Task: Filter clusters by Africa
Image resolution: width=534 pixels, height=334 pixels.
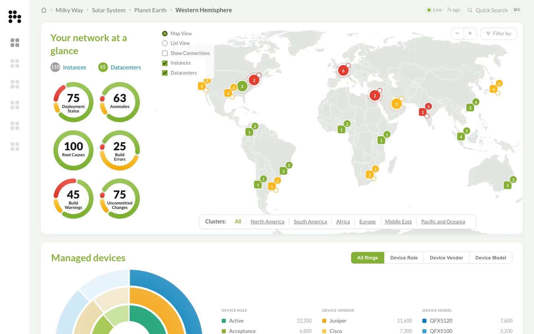Action: 343,222
